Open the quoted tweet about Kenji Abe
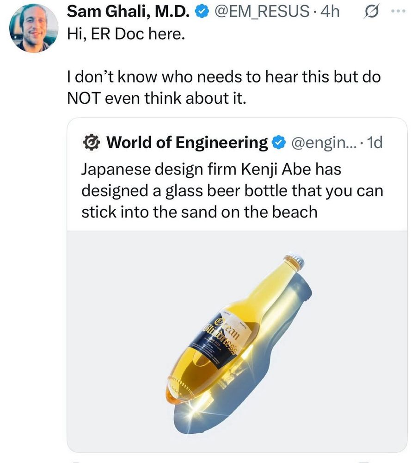 tap(232, 191)
